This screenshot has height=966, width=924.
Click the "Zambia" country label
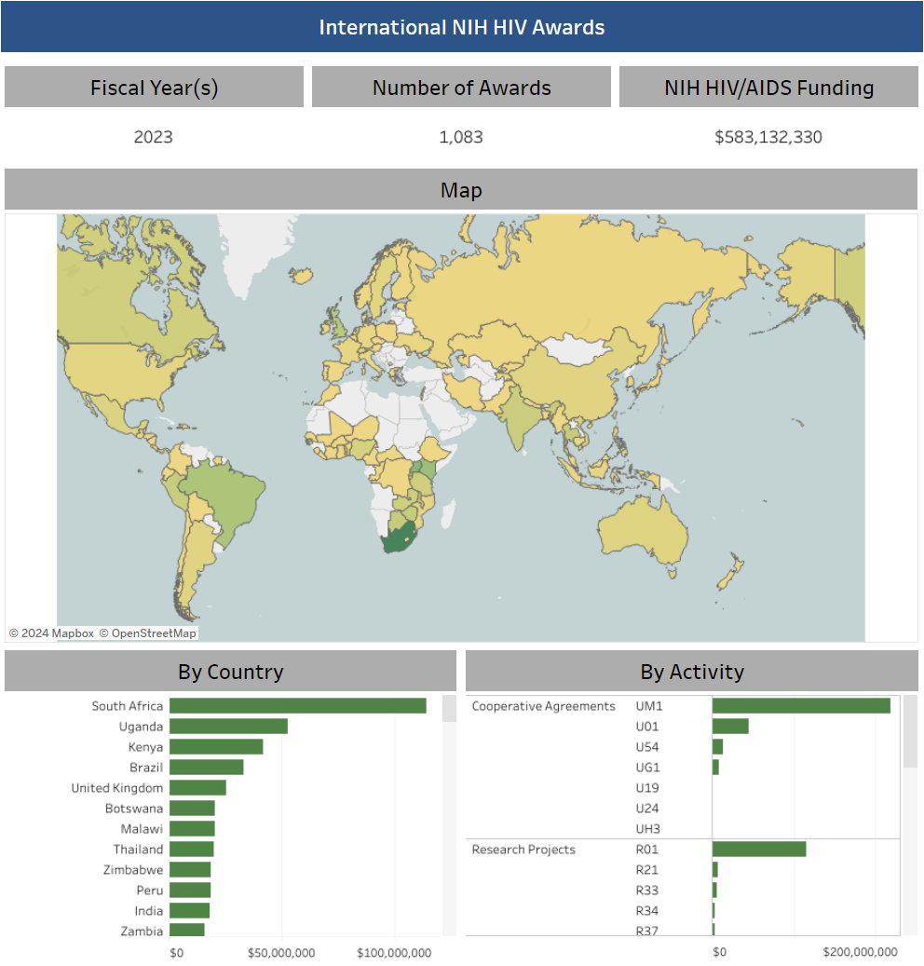[142, 931]
